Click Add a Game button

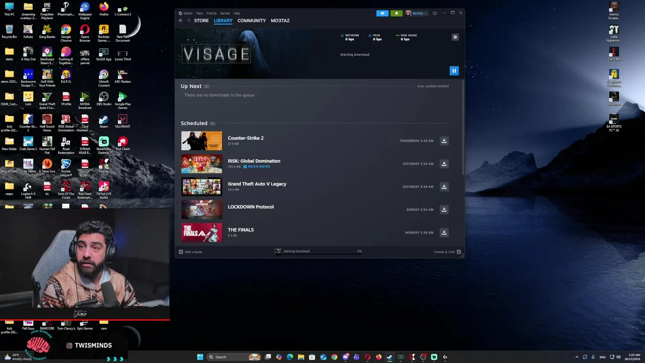point(190,252)
